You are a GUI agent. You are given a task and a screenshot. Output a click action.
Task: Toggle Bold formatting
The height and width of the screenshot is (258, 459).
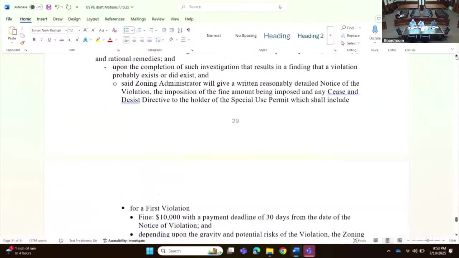(x=34, y=40)
